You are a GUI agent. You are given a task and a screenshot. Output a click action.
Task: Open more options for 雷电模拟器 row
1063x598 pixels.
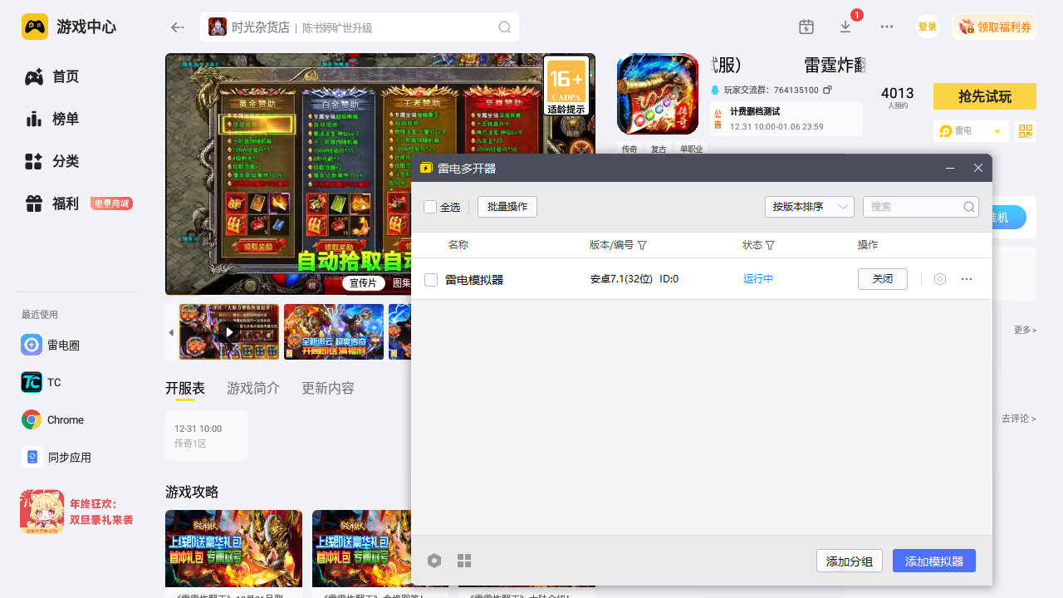(x=967, y=279)
